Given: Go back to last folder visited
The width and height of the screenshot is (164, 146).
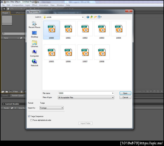Looking at the screenshot, I should [88, 17].
